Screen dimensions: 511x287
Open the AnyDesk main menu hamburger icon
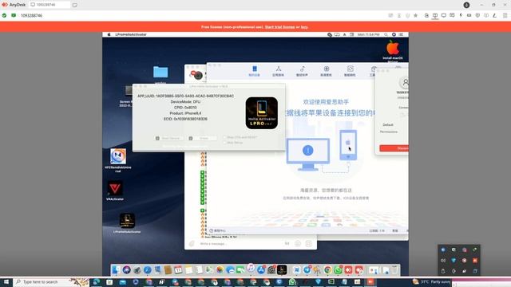(505, 15)
